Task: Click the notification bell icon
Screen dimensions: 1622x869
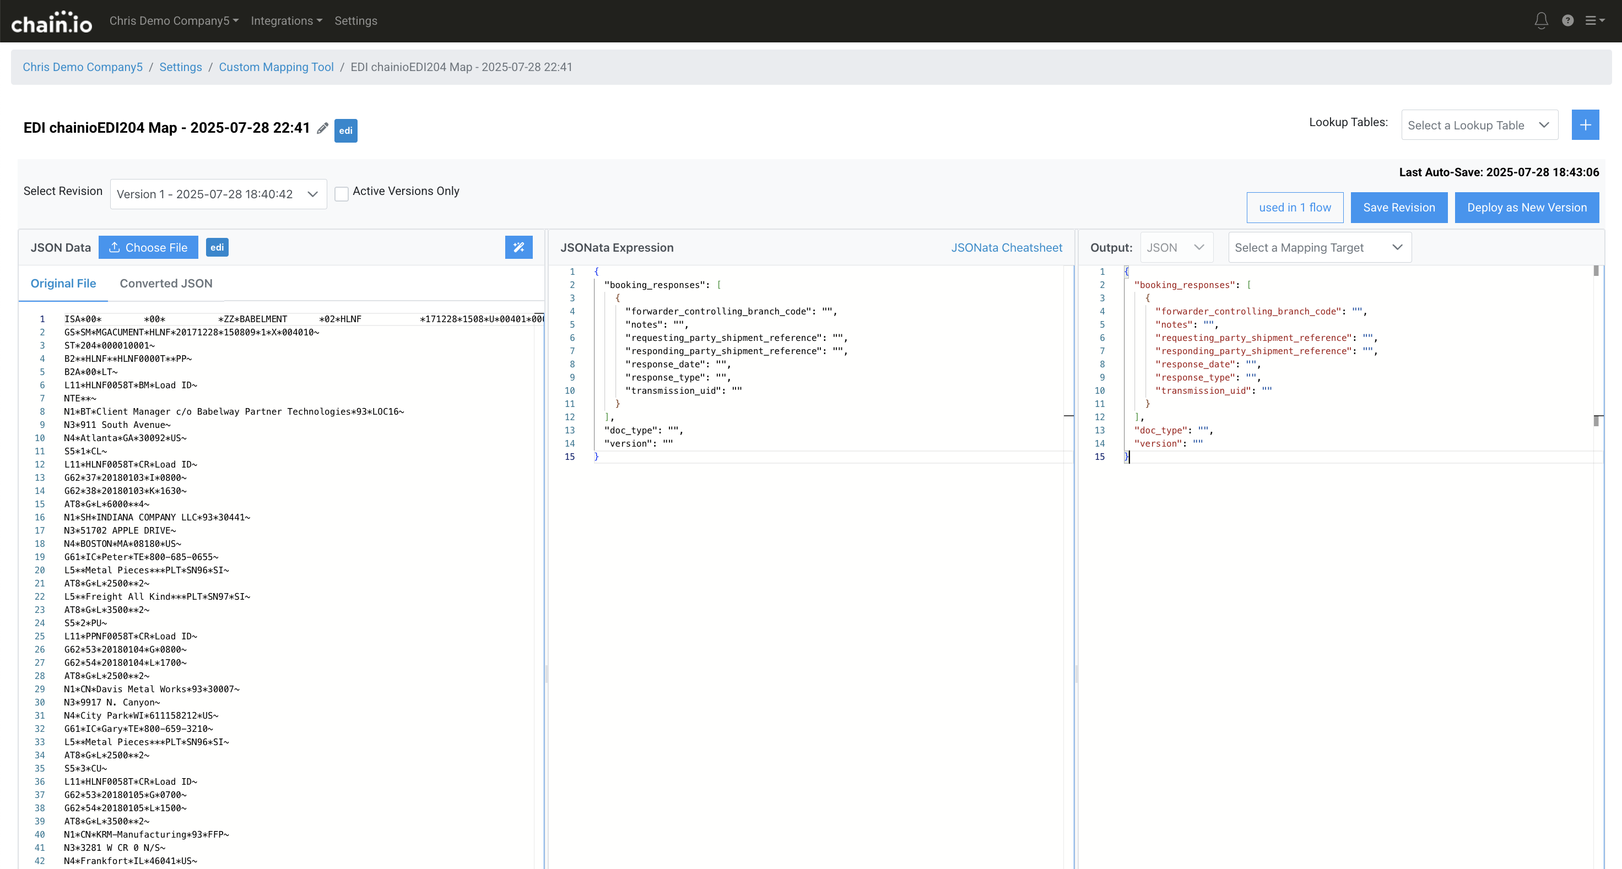Action: click(x=1541, y=21)
